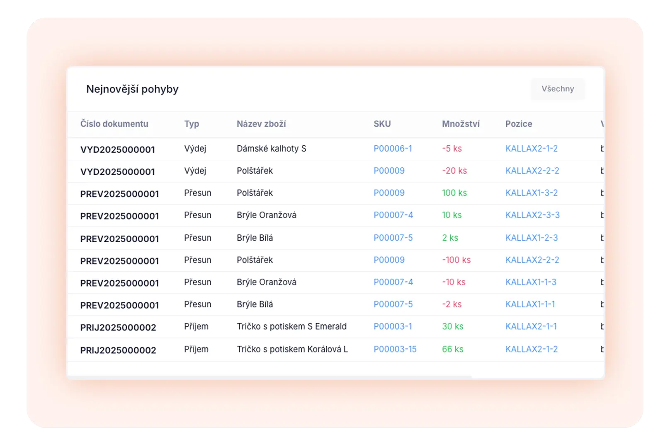Open position link KALLAX1-3-2

531,193
